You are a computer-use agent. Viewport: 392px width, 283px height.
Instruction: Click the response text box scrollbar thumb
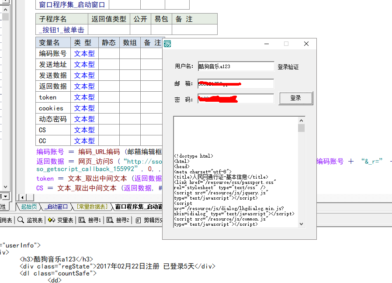[x=301, y=128]
